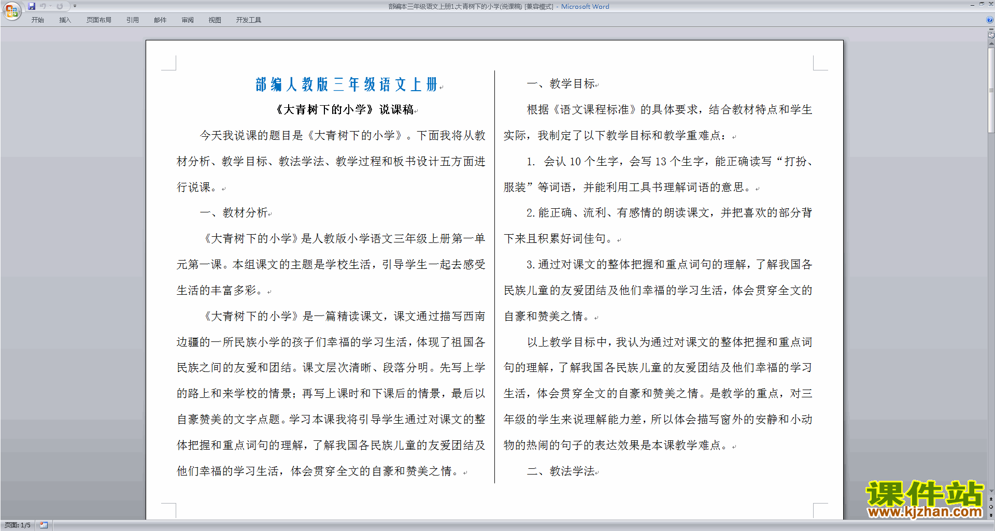Open the undo history dropdown arrow
This screenshot has width=995, height=531.
[x=50, y=6]
